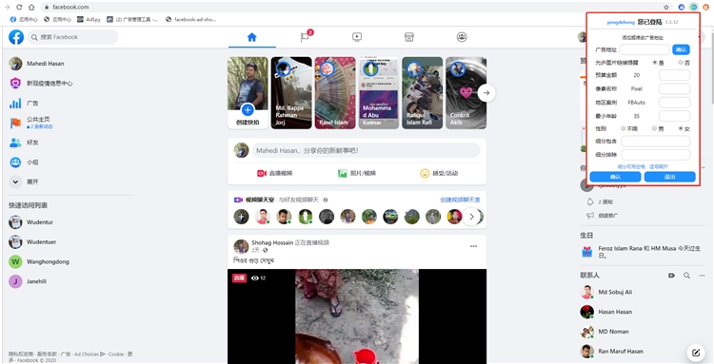
Task: Add 感受/活动 feeling to a post
Action: [x=439, y=173]
